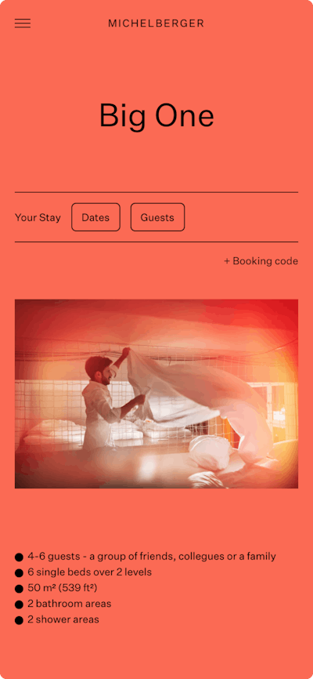The width and height of the screenshot is (313, 679).
Task: Open the Dates picker
Action: [x=95, y=217]
